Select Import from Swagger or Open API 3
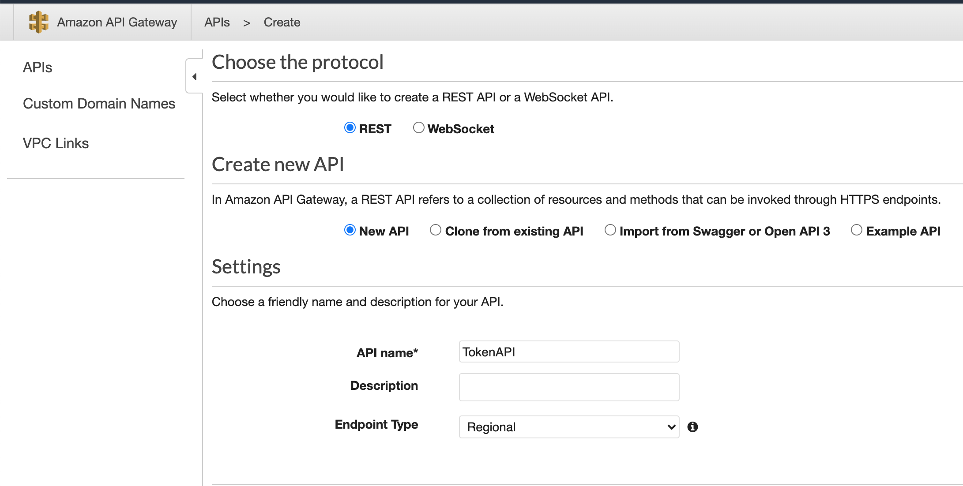 click(610, 230)
